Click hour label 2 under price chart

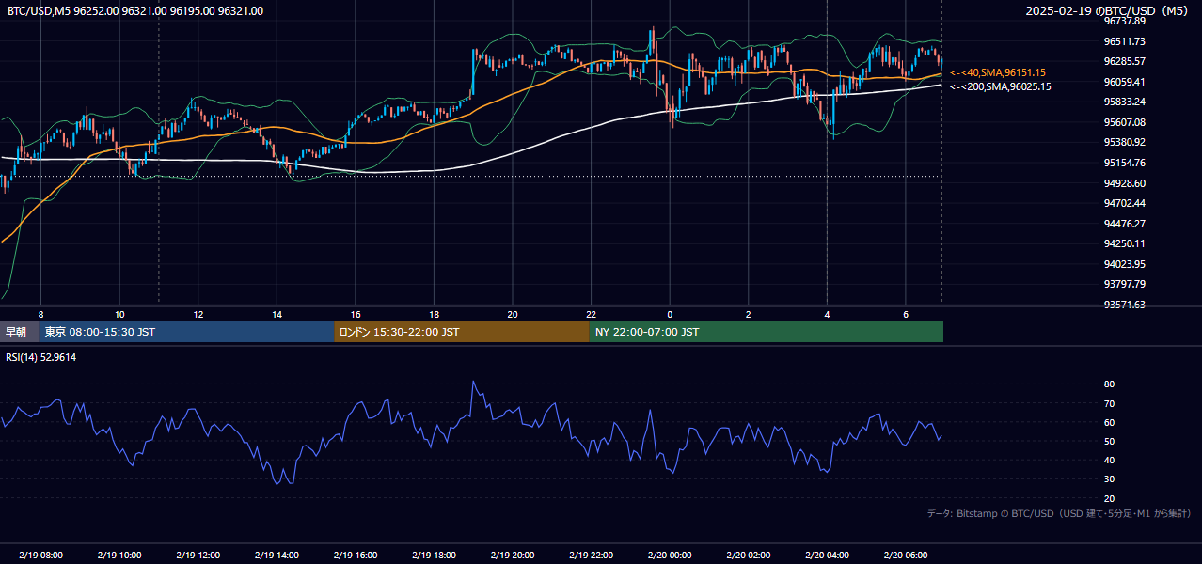tap(748, 314)
